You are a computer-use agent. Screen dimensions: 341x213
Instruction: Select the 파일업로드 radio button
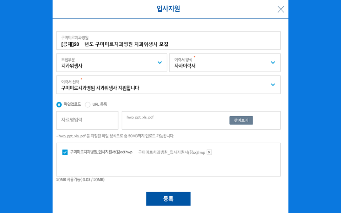point(59,105)
